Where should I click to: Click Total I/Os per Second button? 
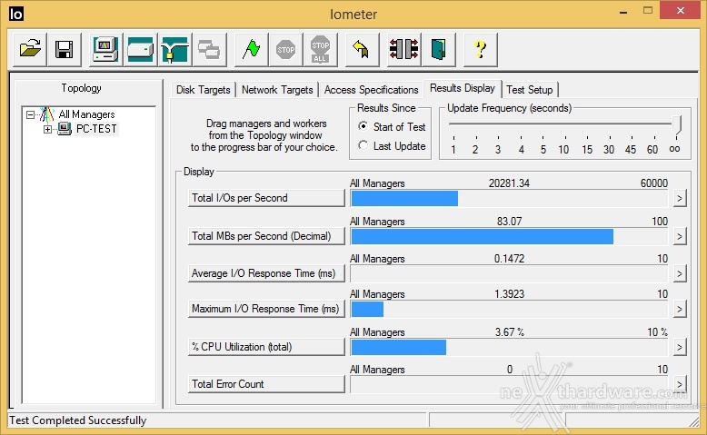tap(266, 198)
